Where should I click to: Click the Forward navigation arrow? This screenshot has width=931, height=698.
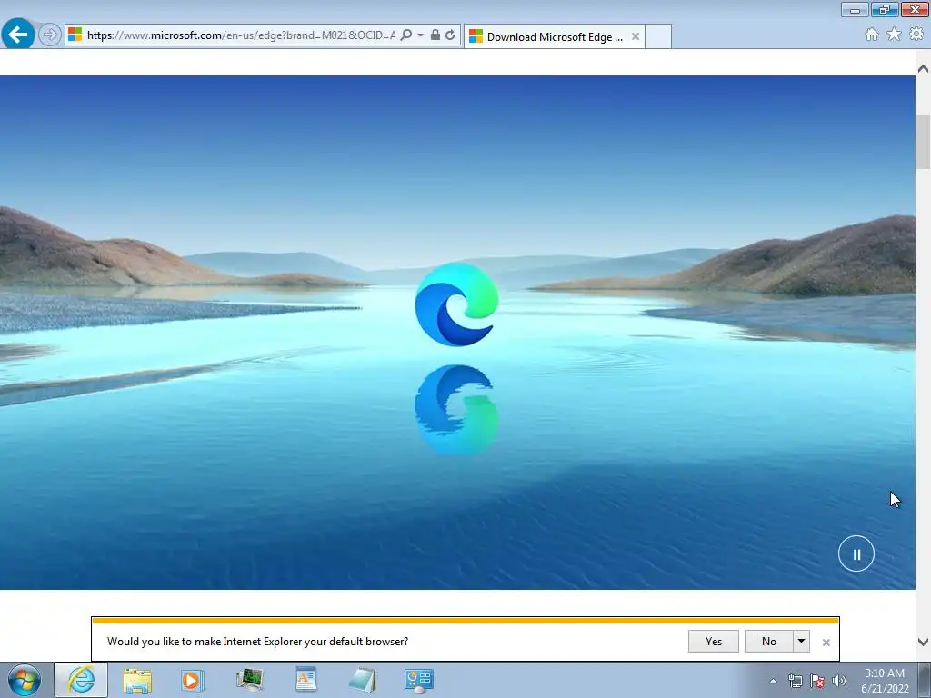[50, 35]
